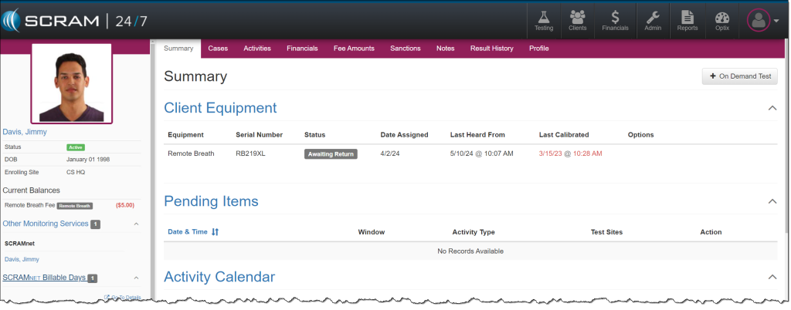Go to the Result History tab
The width and height of the screenshot is (791, 310).
click(x=491, y=49)
